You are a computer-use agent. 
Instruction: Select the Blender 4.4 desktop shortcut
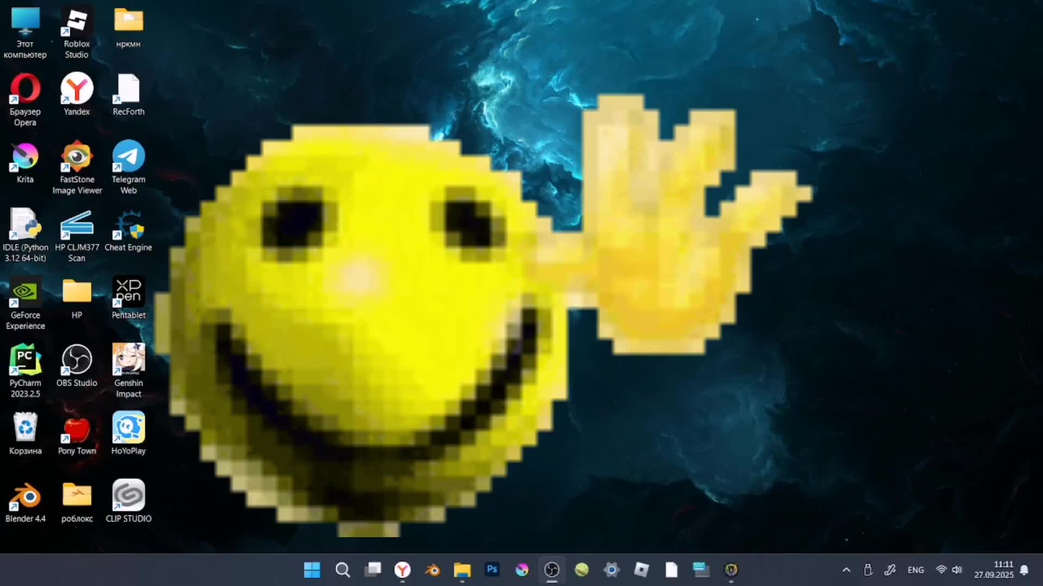25,502
